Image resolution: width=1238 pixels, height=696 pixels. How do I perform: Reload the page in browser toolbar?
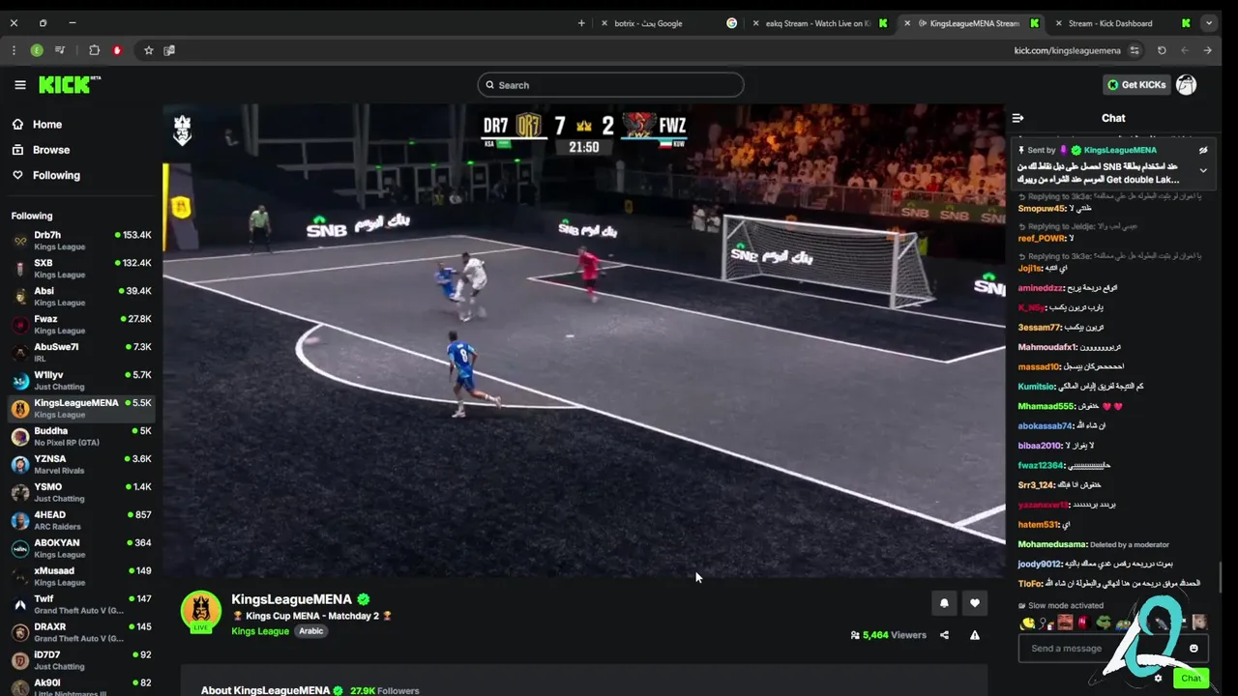[x=1162, y=50]
